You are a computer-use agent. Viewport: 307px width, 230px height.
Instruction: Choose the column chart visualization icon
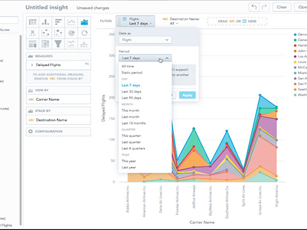pyautogui.click(x=46, y=22)
